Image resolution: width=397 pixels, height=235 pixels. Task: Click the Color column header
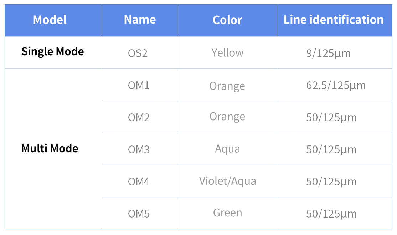coord(227,21)
